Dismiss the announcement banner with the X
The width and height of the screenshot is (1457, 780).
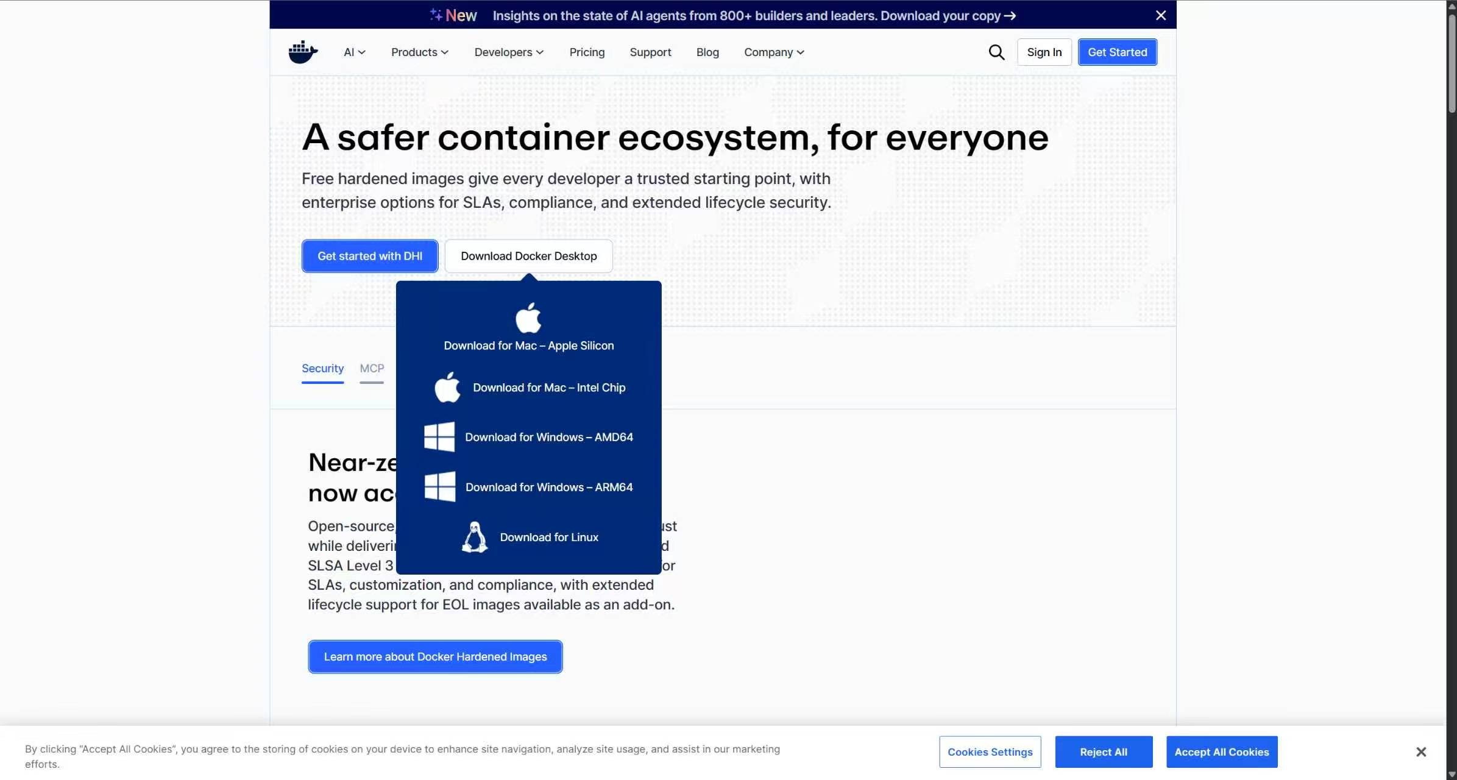click(1161, 15)
